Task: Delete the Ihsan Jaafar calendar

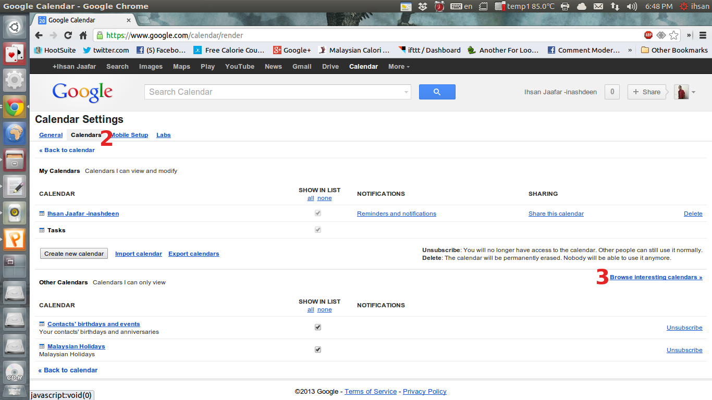Action: point(693,214)
